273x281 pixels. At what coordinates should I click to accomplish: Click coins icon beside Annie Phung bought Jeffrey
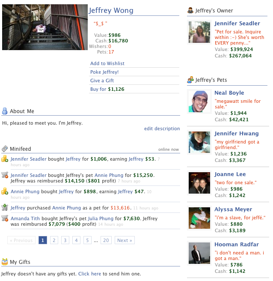(5, 191)
